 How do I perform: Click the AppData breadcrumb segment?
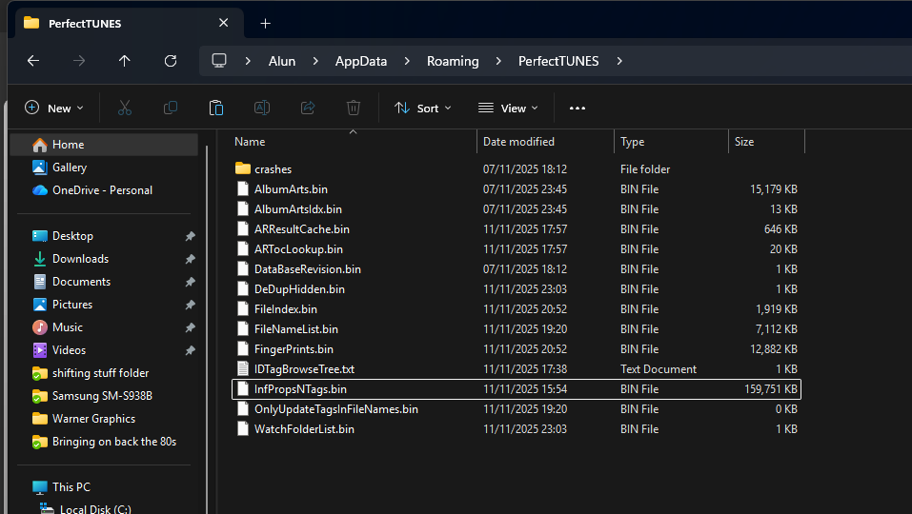pos(361,61)
